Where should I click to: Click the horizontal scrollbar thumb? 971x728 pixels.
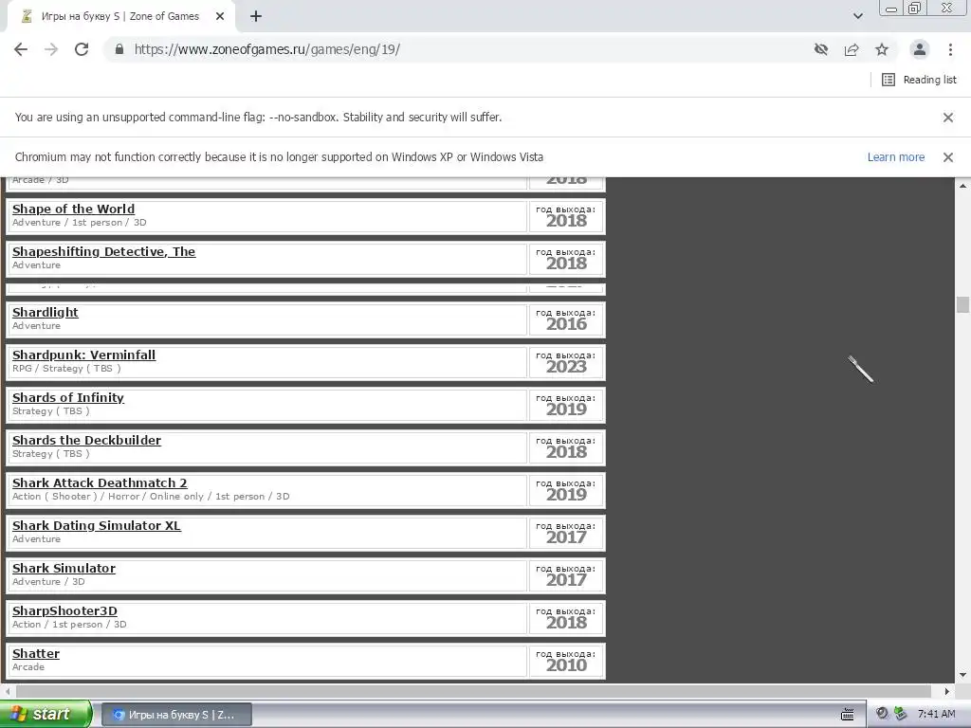[x=474, y=691]
